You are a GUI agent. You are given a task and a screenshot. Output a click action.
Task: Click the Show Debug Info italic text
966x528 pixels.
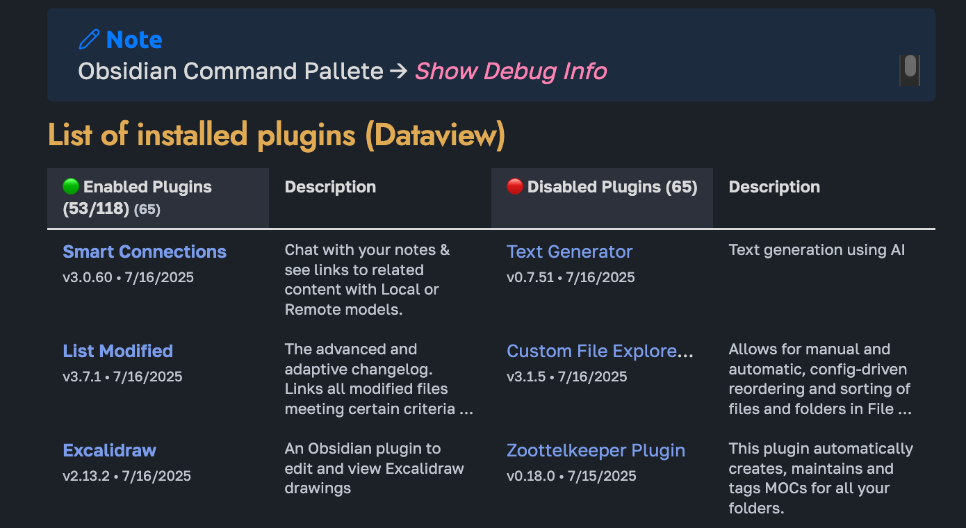511,71
